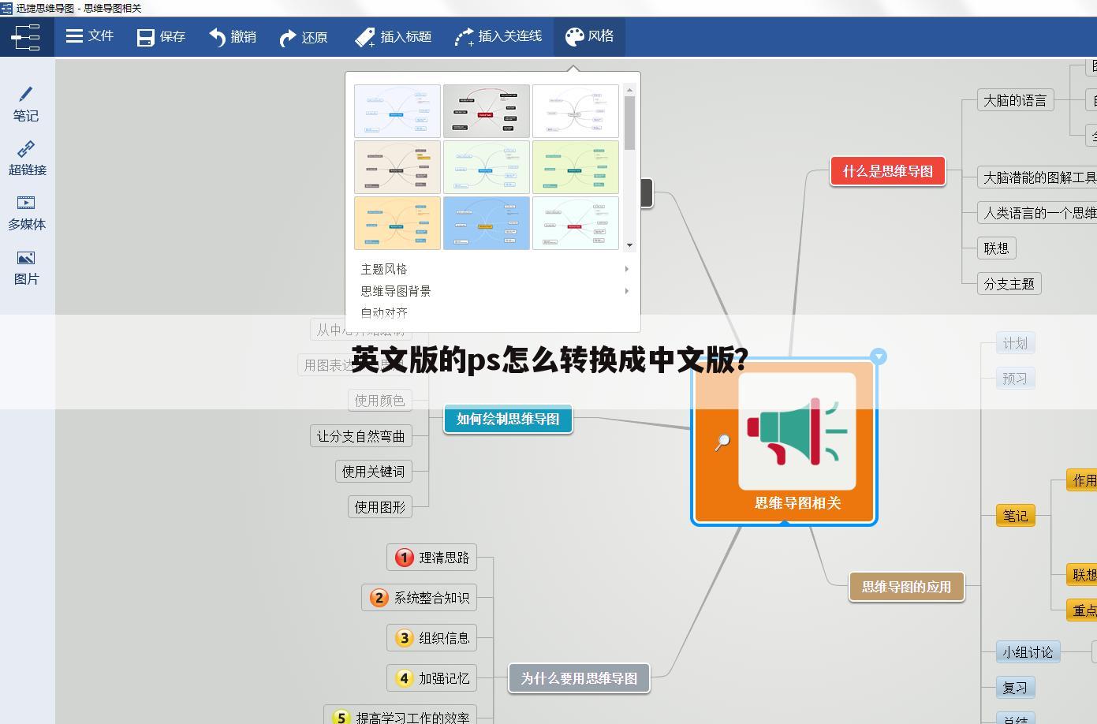Toggle the 风格 style palette menu
1097x724 pixels.
[589, 36]
